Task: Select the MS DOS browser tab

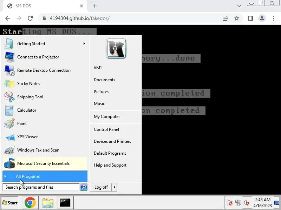Action: [45, 6]
